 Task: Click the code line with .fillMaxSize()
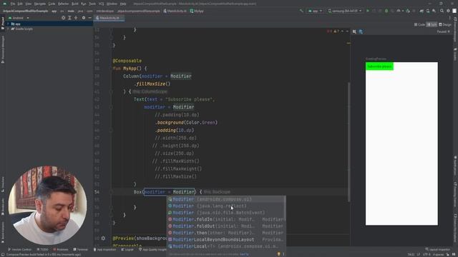tap(153, 84)
